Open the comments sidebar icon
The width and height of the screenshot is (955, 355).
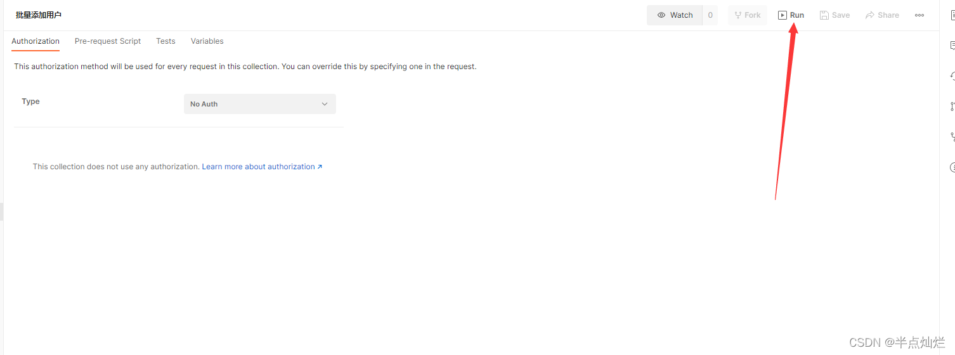[952, 46]
